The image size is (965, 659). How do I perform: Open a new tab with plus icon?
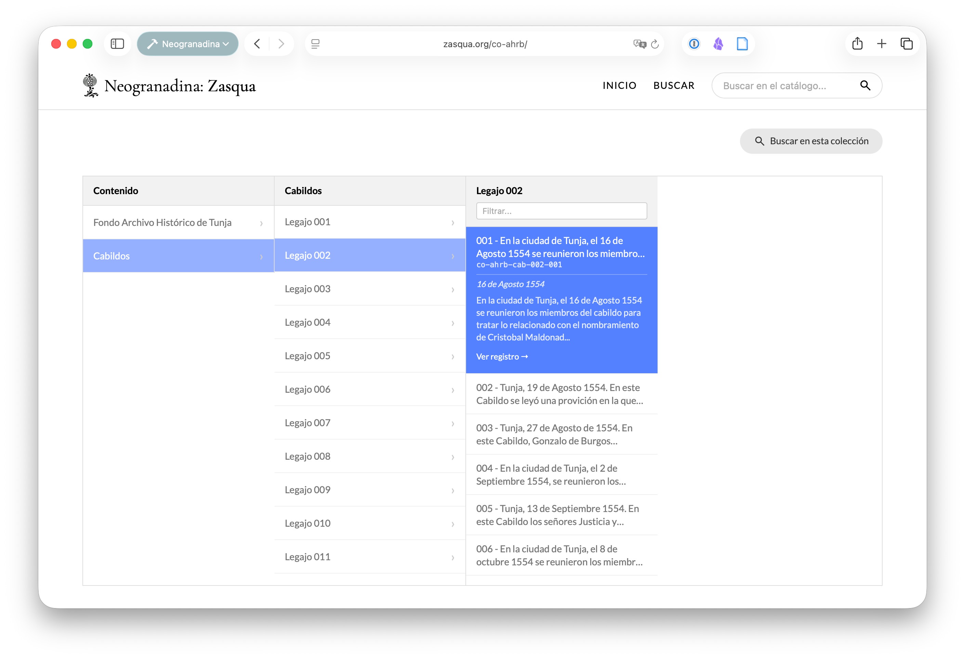pyautogui.click(x=882, y=43)
